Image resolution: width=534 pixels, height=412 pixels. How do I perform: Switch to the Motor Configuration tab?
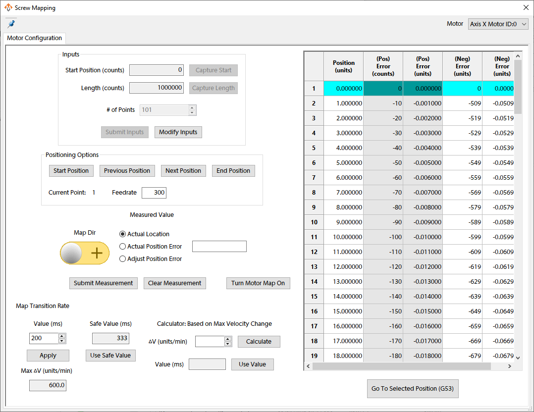point(34,38)
